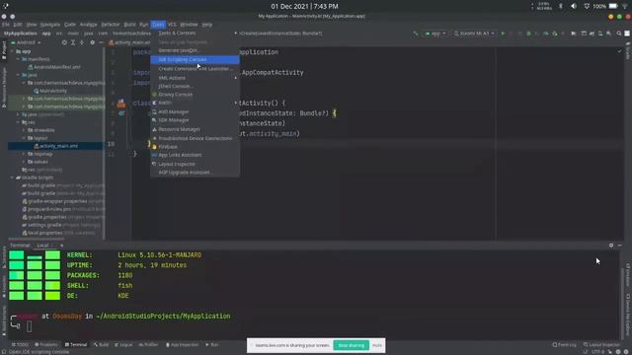Open the app run configuration dropdown

[x=435, y=34]
